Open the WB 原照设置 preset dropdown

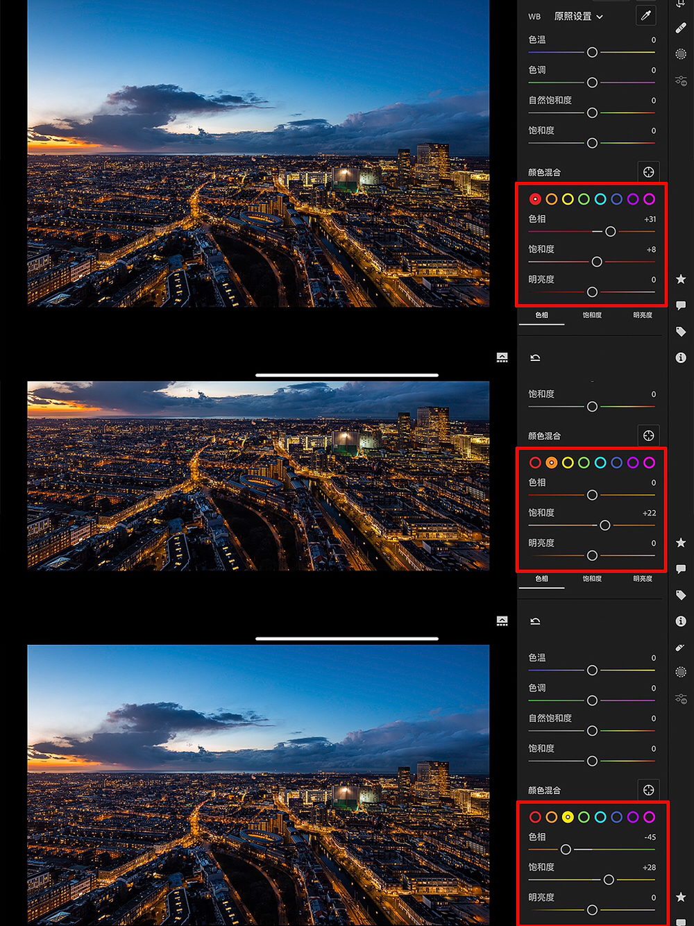pyautogui.click(x=578, y=16)
